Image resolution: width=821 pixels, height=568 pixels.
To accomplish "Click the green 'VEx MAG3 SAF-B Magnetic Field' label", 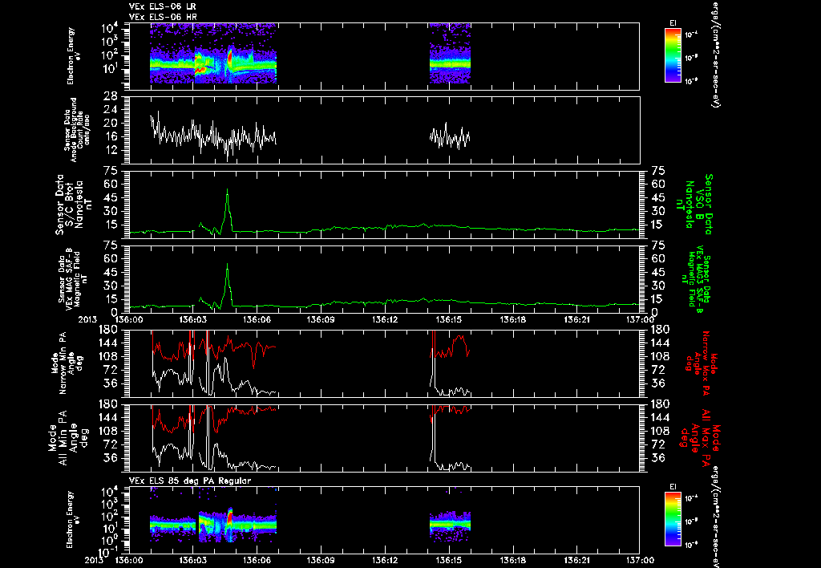I will (x=697, y=279).
